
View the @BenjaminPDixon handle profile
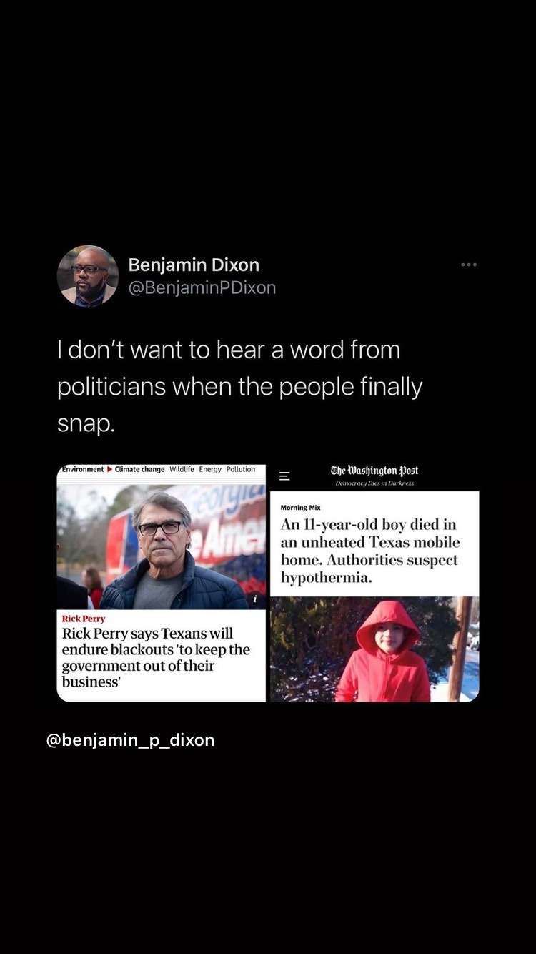point(202,287)
